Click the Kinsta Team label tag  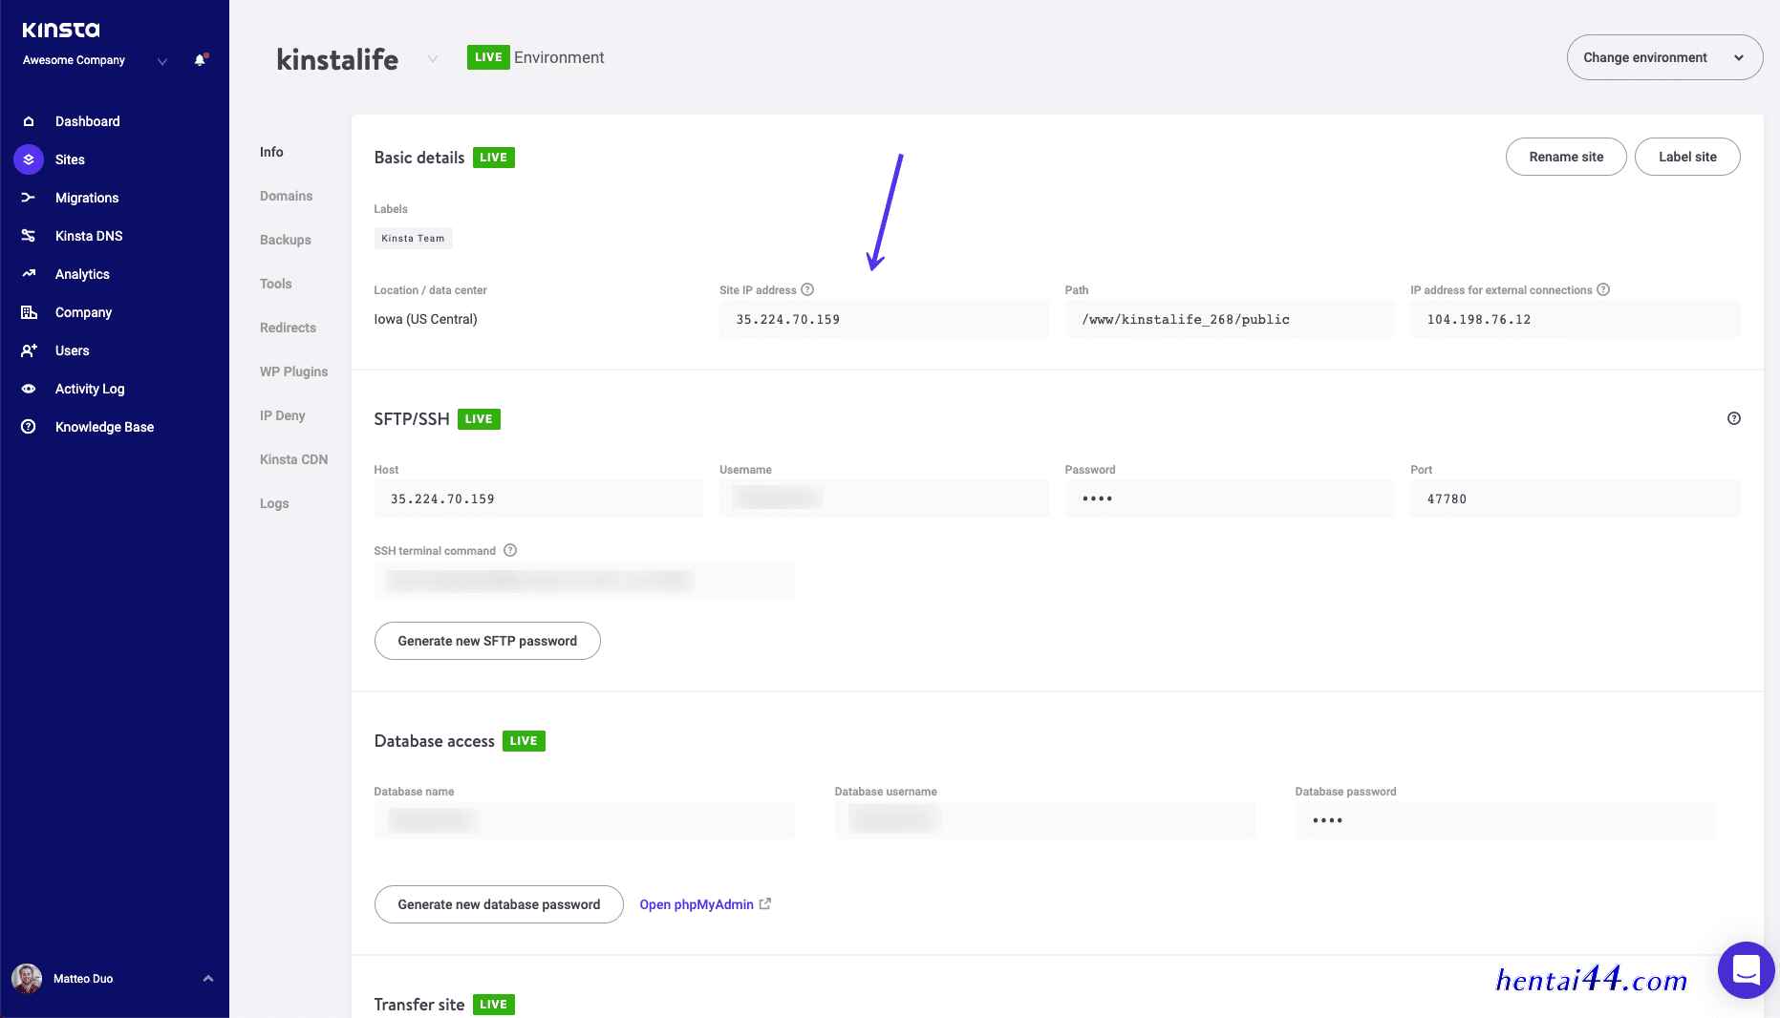coord(413,239)
